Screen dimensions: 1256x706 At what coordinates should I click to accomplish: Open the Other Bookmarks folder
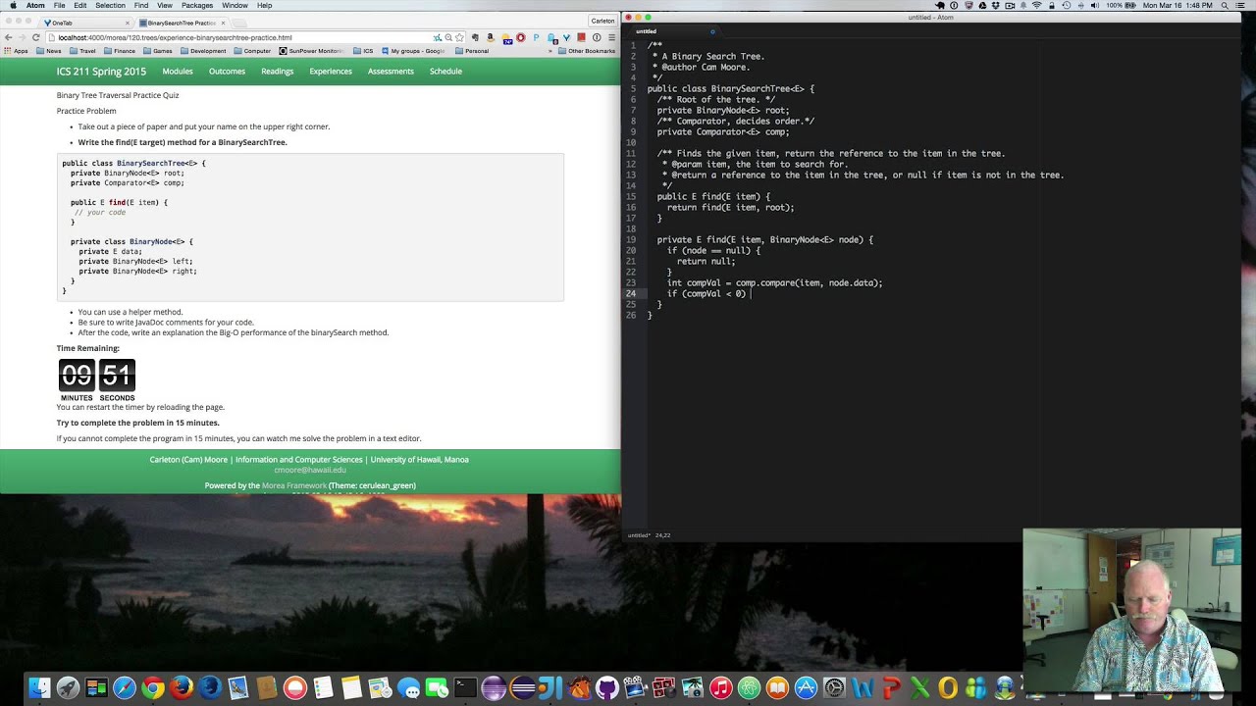587,51
